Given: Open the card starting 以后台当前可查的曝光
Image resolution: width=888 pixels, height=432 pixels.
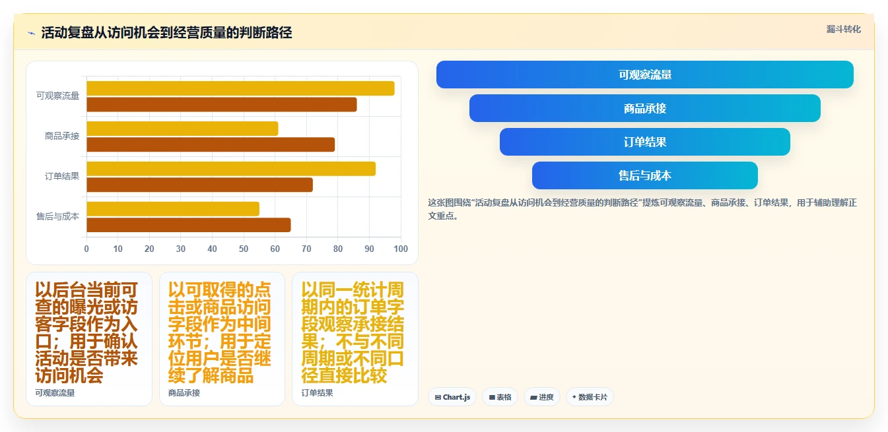Looking at the screenshot, I should click(89, 339).
